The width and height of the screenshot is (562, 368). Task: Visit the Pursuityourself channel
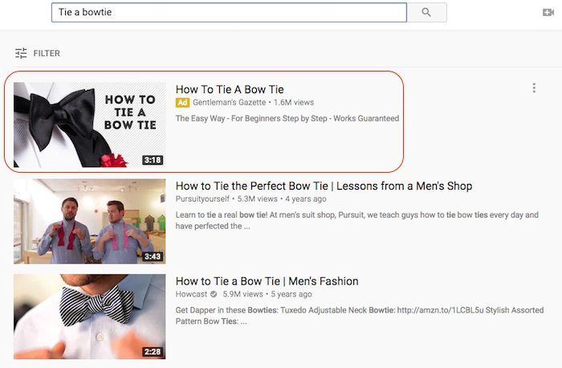coord(202,199)
